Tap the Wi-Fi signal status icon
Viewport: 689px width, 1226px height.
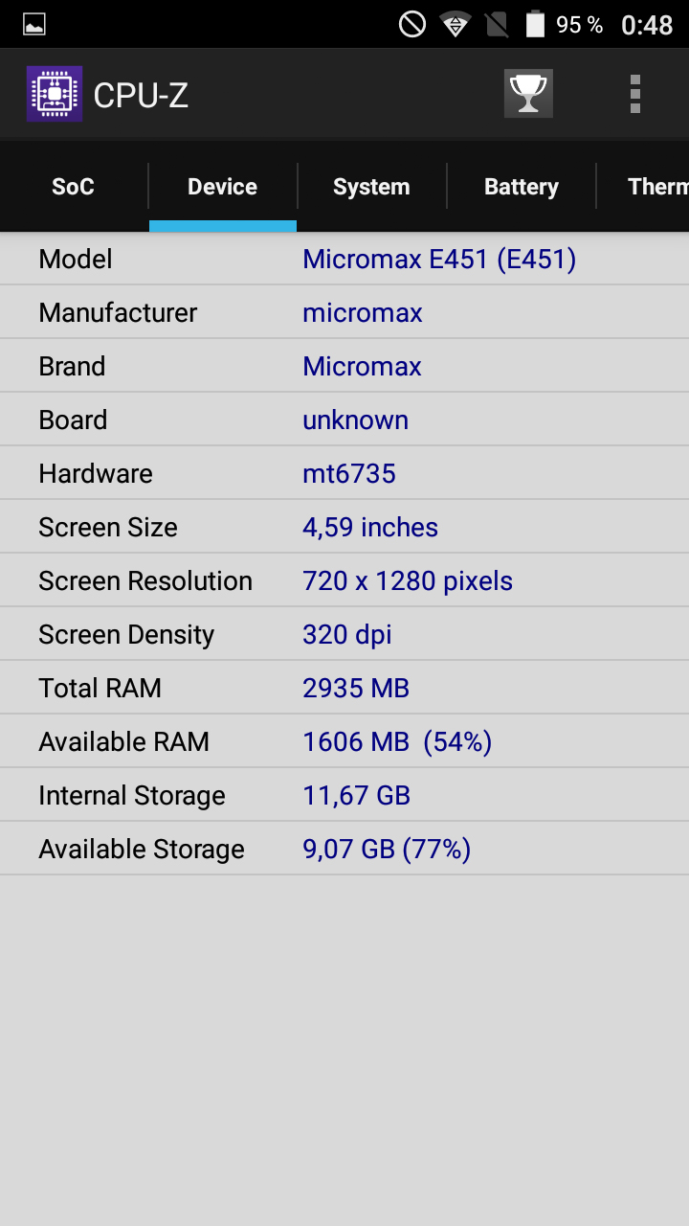456,24
